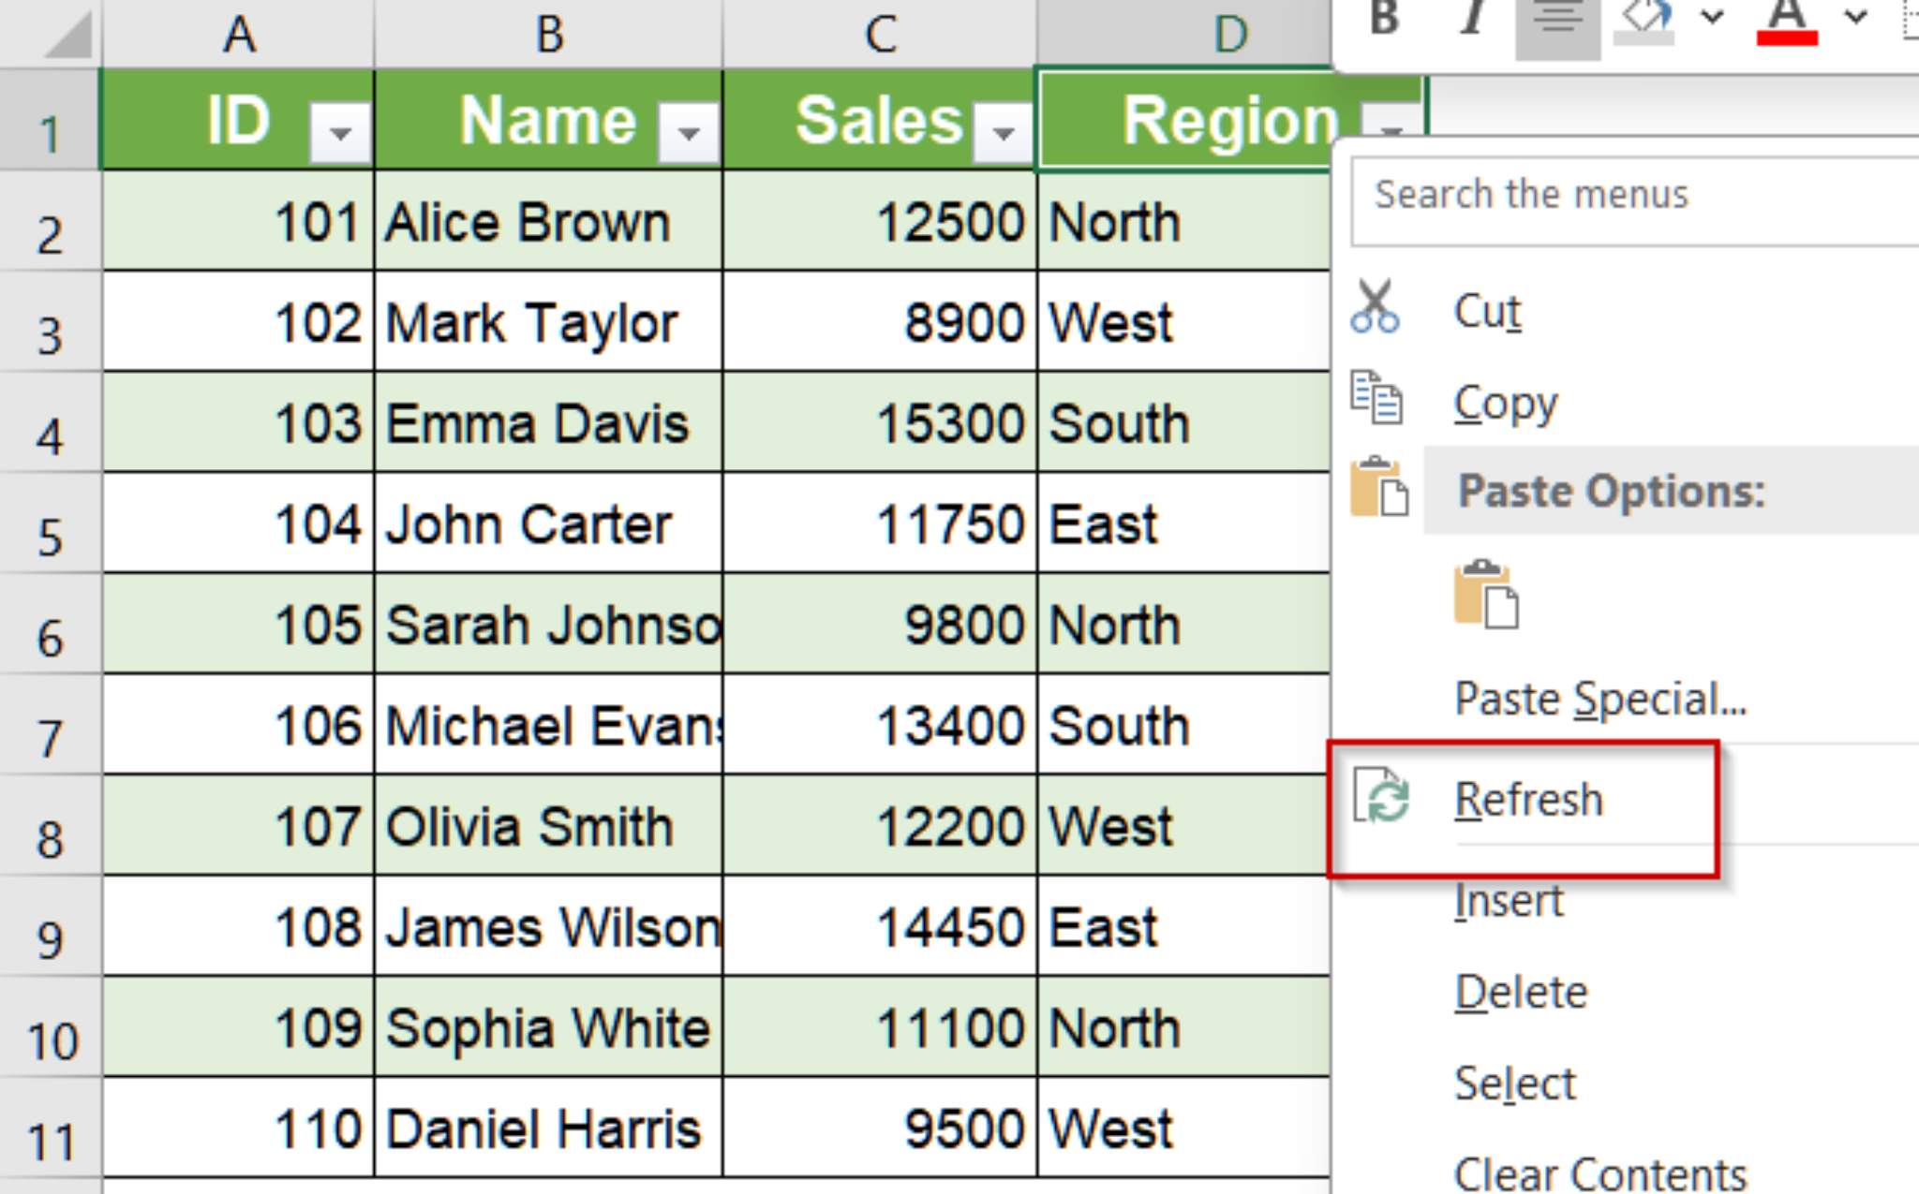
Task: Click Delete in the context menu
Action: tap(1521, 991)
